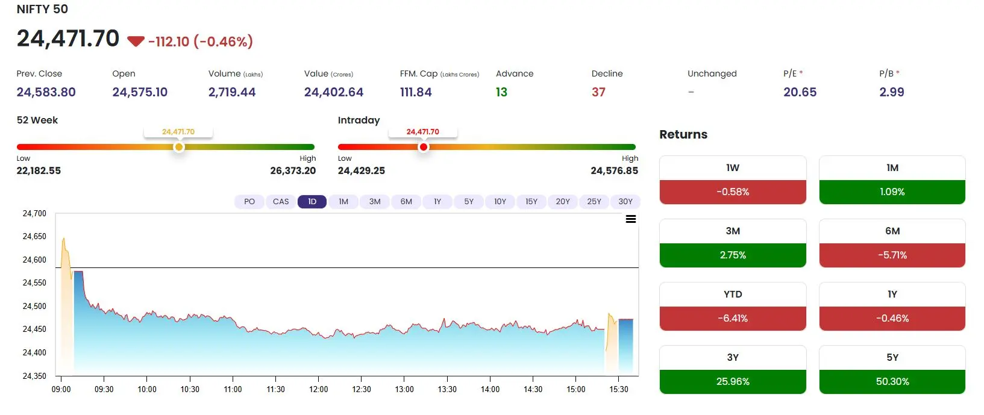Click the Intraday tooltip value 24,471.70

[423, 132]
